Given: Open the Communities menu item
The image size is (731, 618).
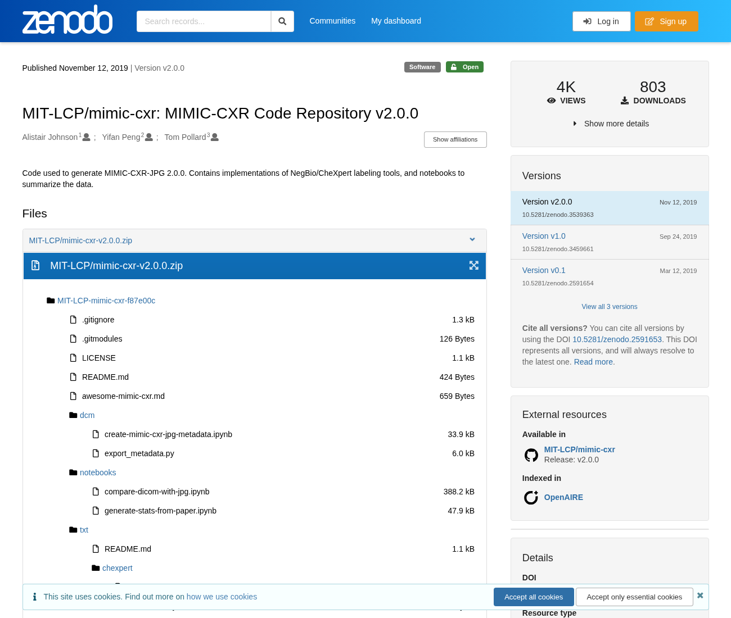Looking at the screenshot, I should pyautogui.click(x=332, y=21).
